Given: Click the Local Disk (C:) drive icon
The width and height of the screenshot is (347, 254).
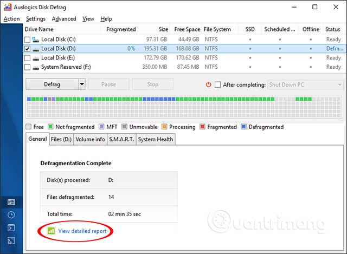Looking at the screenshot, I should tap(35, 40).
